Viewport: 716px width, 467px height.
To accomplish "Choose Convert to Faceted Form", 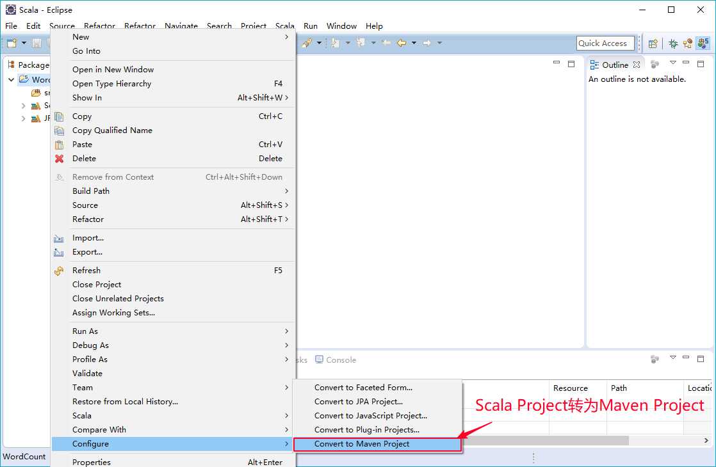I will pyautogui.click(x=377, y=388).
